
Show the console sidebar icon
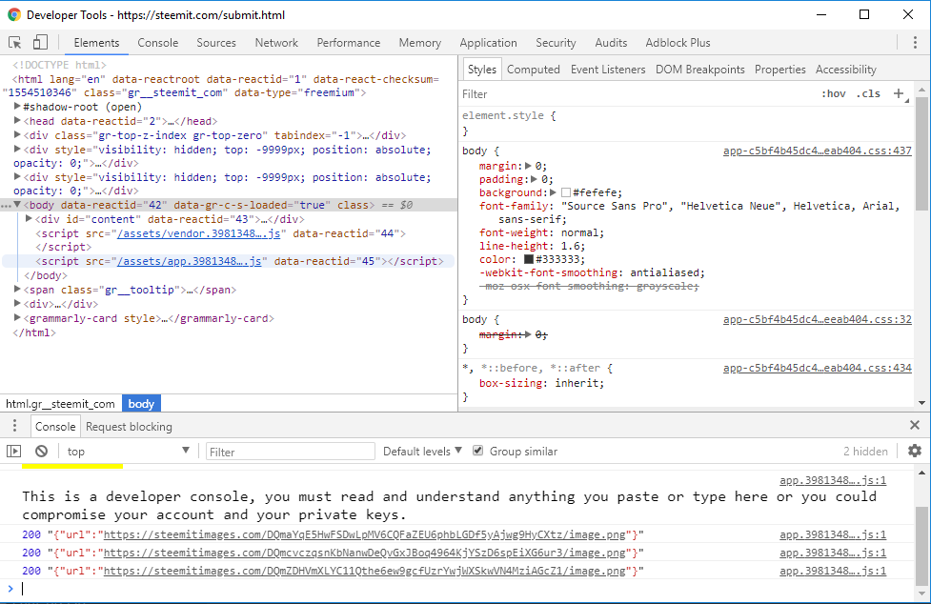13,452
